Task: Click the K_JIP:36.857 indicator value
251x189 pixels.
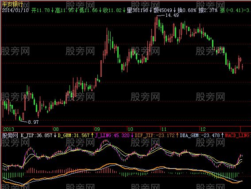Action: click(36, 135)
